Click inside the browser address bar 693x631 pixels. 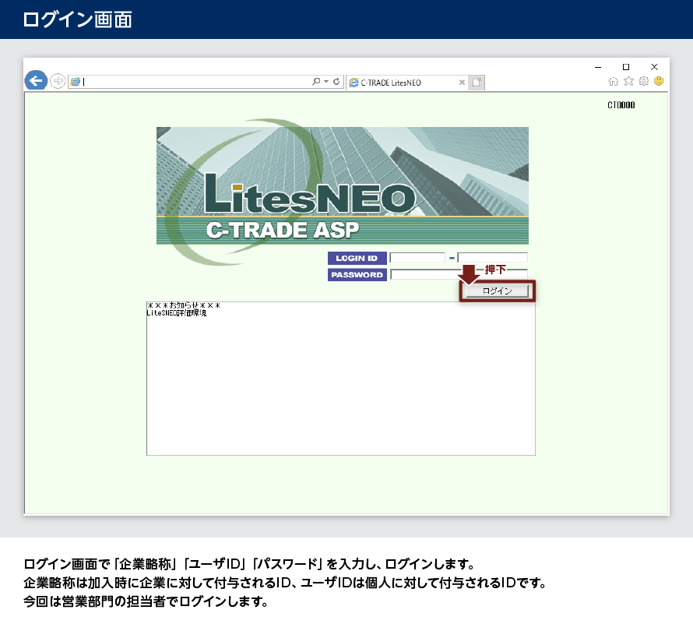[x=195, y=81]
